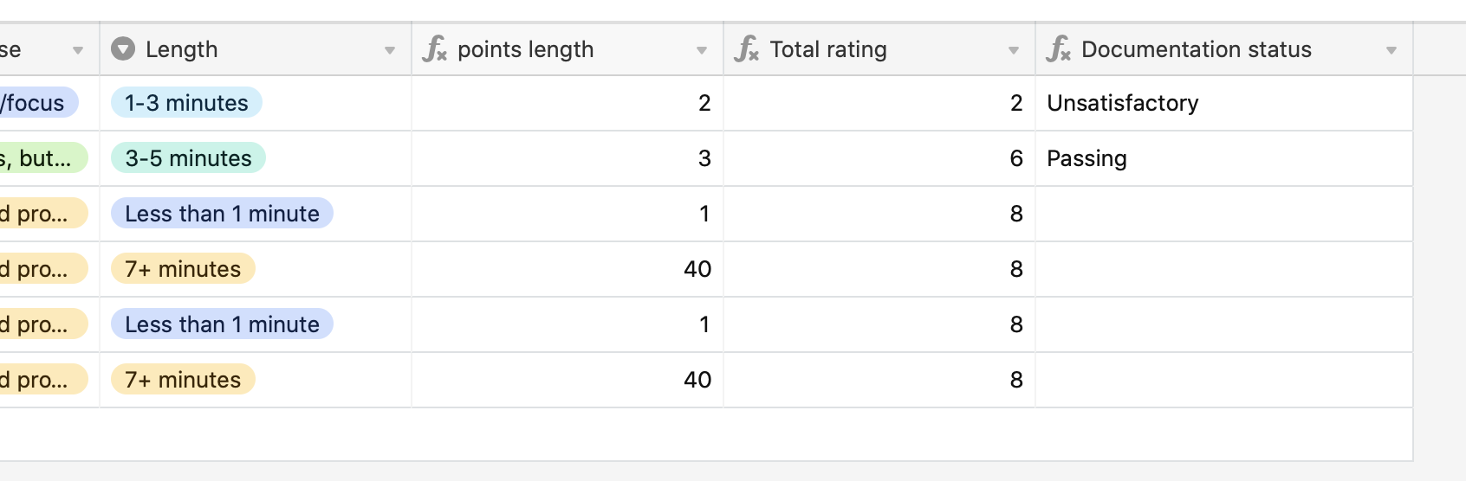Click the Total rating cell showing 6
The image size is (1466, 481).
coord(879,158)
